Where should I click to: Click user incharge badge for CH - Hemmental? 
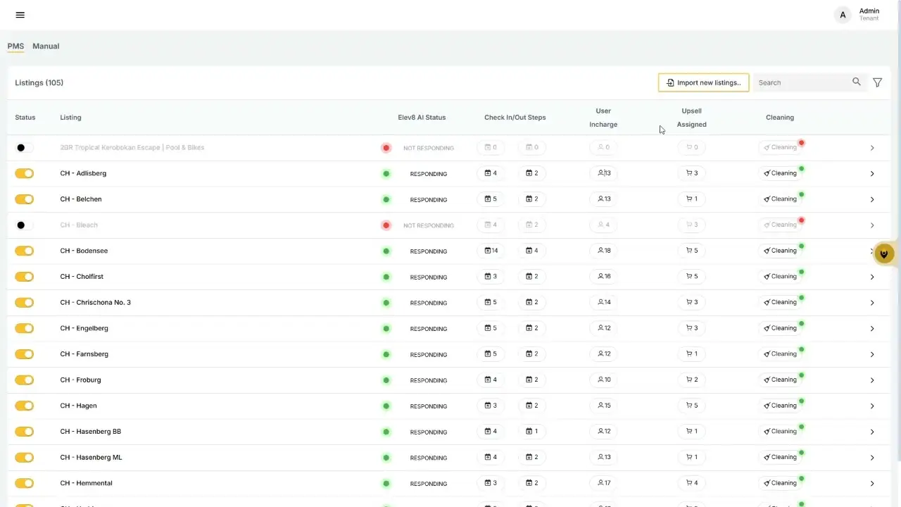pyautogui.click(x=604, y=483)
